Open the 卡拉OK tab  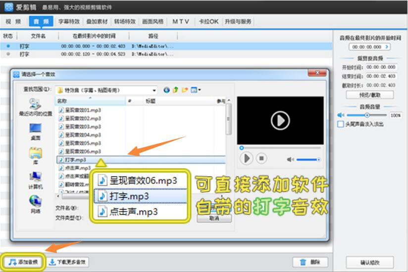pyautogui.click(x=208, y=22)
